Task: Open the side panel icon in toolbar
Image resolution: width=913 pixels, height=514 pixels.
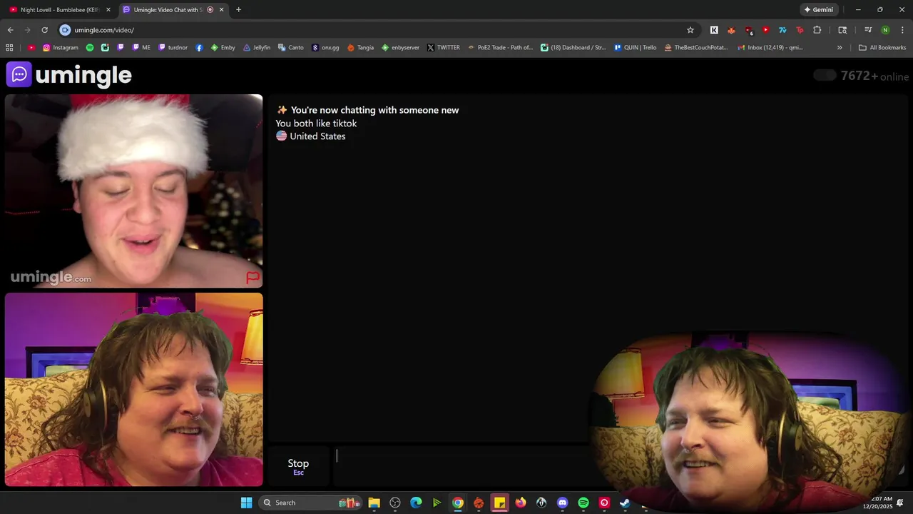Action: [x=842, y=30]
